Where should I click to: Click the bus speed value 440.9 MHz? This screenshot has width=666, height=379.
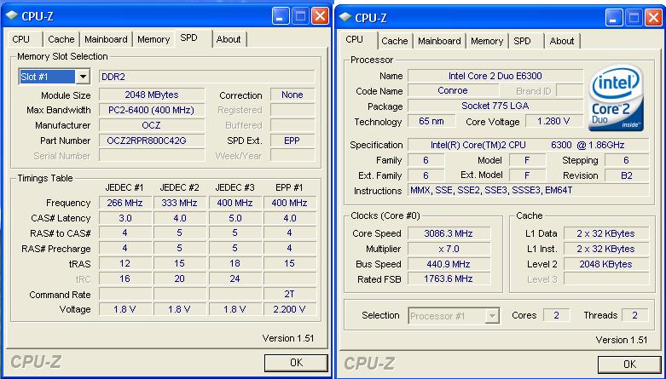(449, 264)
